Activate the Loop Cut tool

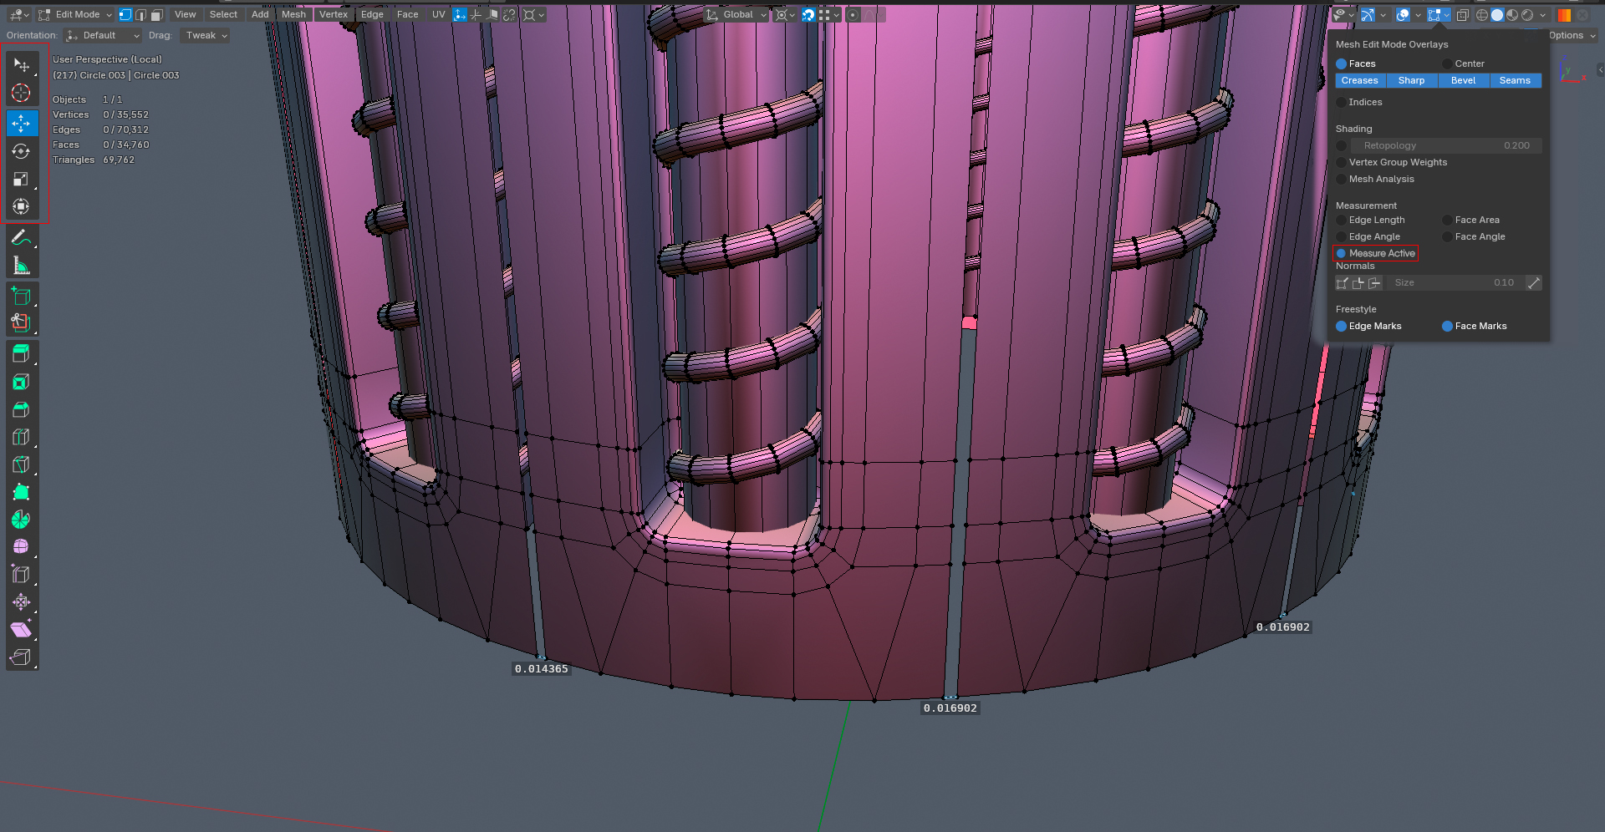[22, 437]
